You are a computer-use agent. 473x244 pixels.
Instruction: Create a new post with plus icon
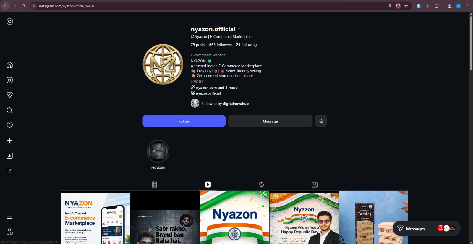(10, 141)
